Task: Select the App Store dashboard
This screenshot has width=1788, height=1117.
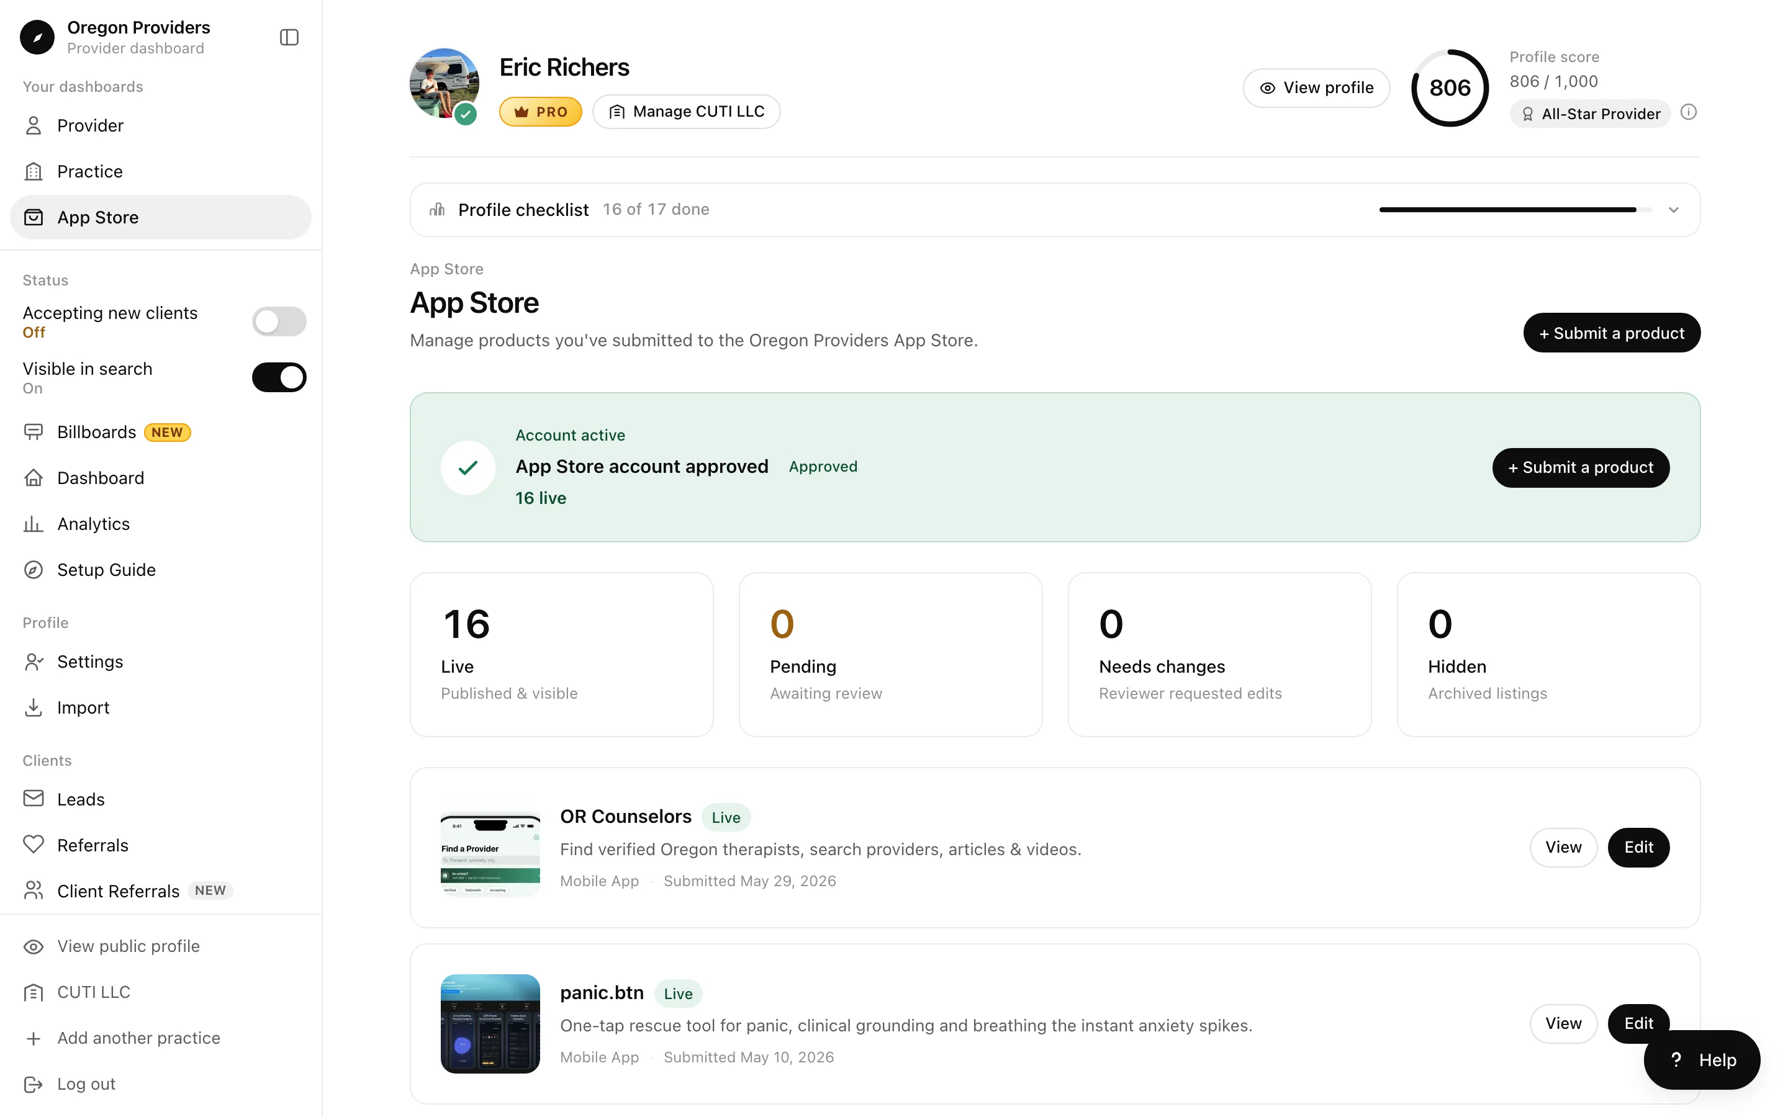Action: pyautogui.click(x=161, y=217)
